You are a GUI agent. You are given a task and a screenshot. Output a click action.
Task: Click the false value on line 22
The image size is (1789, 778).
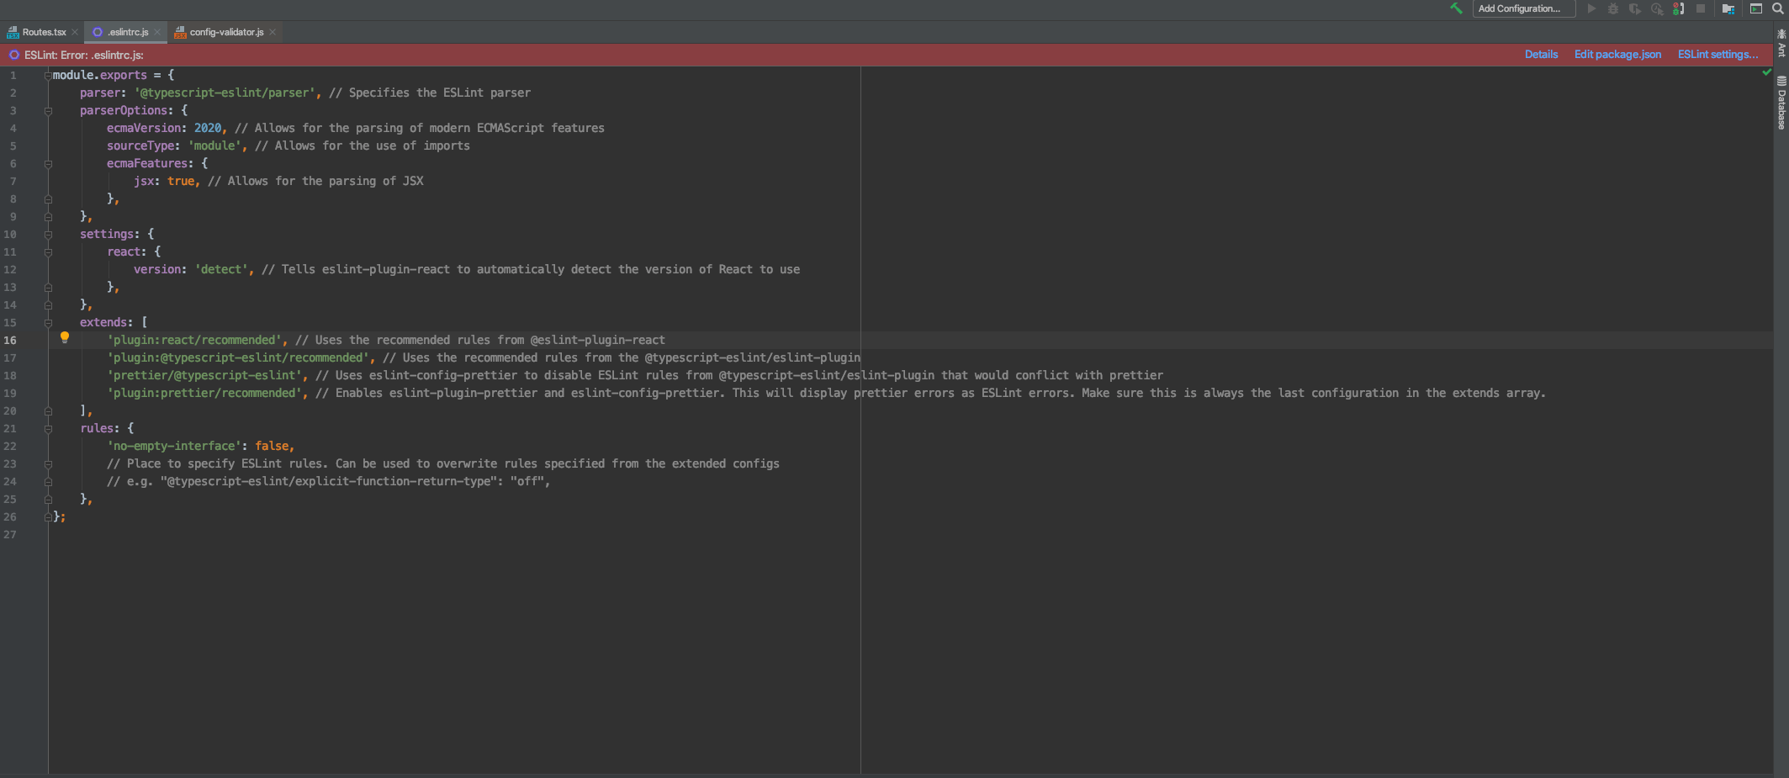[272, 447]
